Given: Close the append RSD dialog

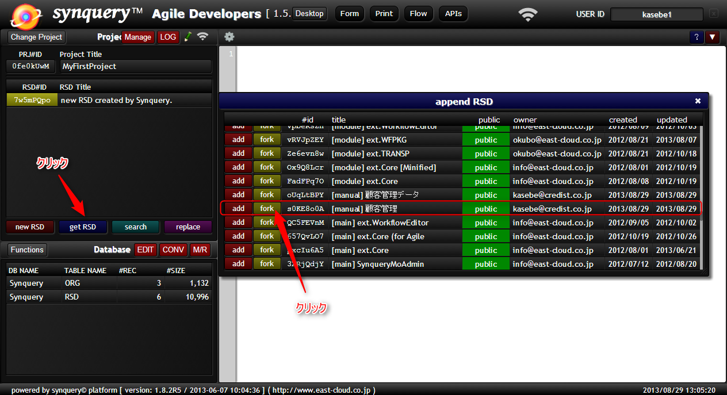Looking at the screenshot, I should (x=698, y=101).
